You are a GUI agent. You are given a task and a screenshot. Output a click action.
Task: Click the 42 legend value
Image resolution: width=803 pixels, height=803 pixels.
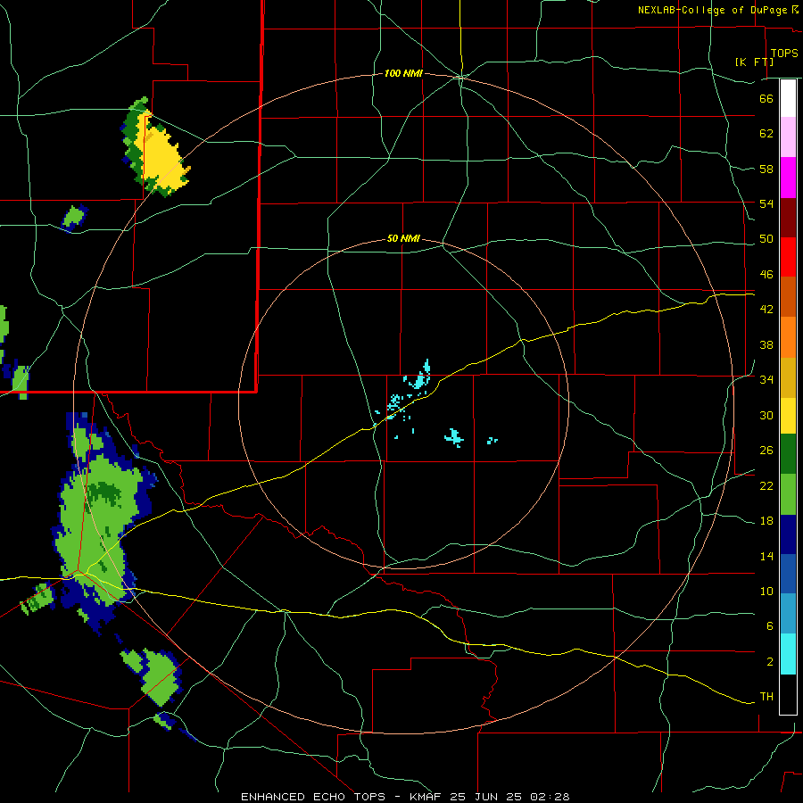coord(766,310)
